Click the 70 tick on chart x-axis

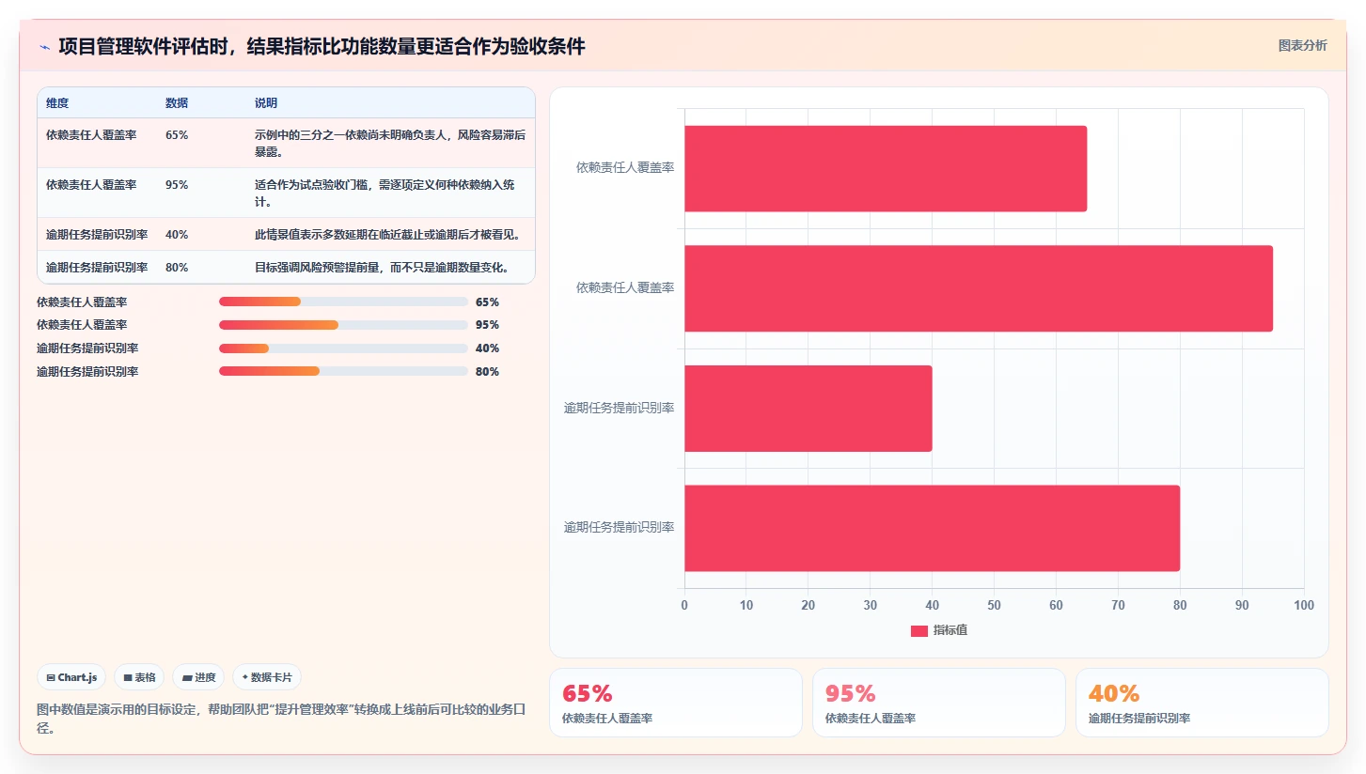point(1119,605)
